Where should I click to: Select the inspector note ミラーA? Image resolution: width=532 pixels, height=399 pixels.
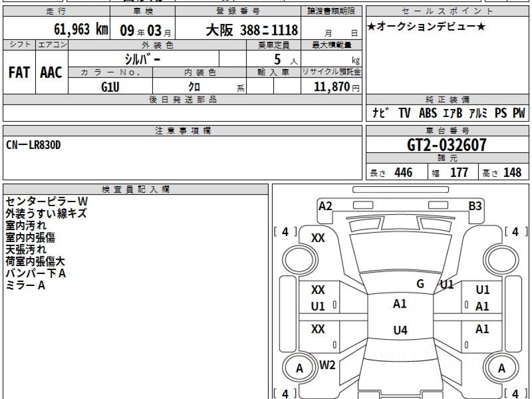click(25, 286)
